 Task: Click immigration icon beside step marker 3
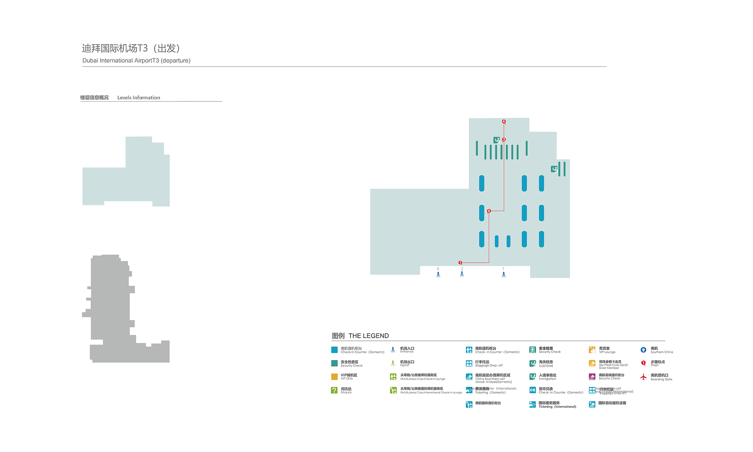(x=497, y=140)
